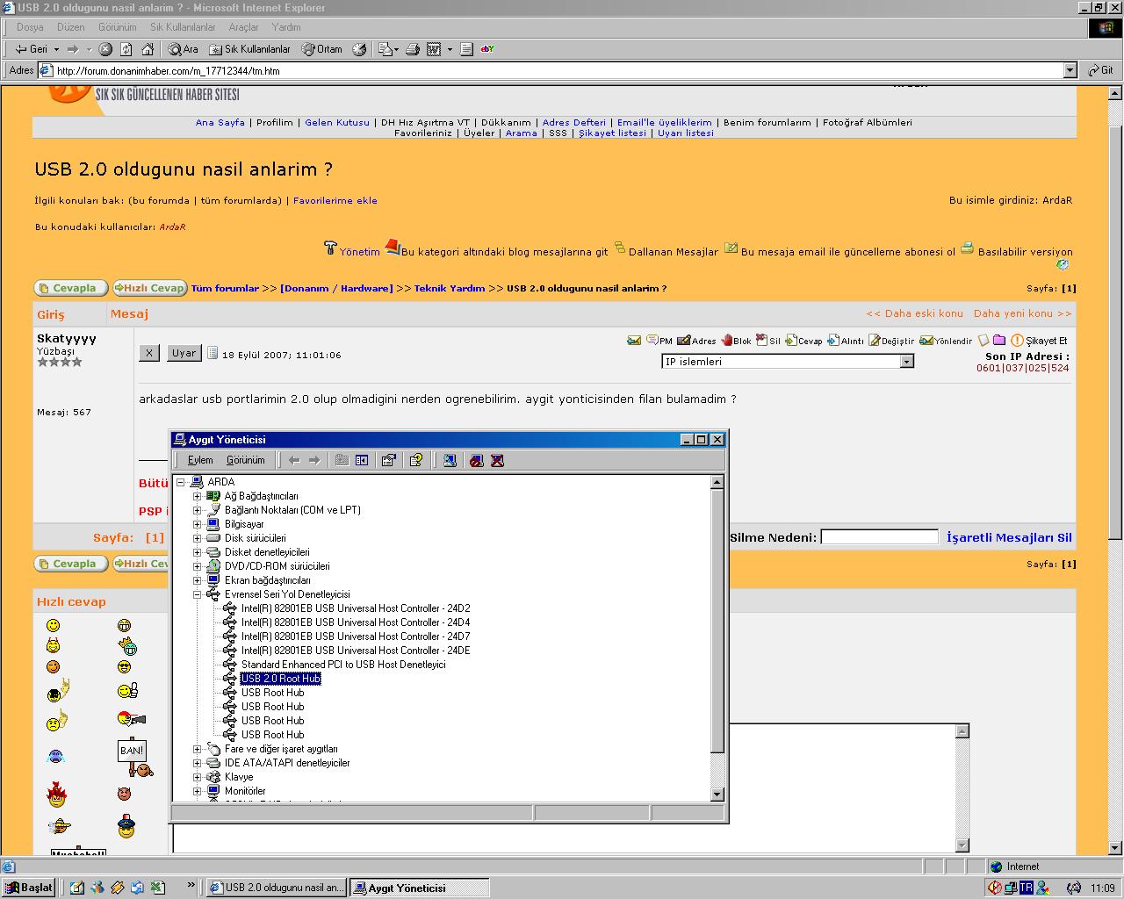Click the Basılabilir versiyon printer icon
This screenshot has width=1124, height=899.
[x=967, y=248]
